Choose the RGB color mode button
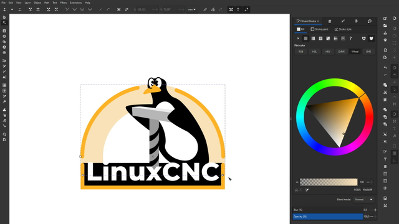 click(300, 52)
